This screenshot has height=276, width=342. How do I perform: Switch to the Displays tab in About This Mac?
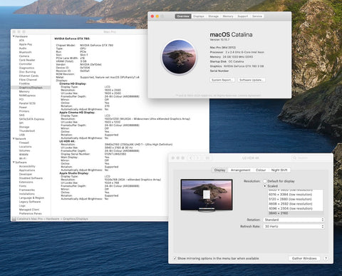pyautogui.click(x=199, y=16)
